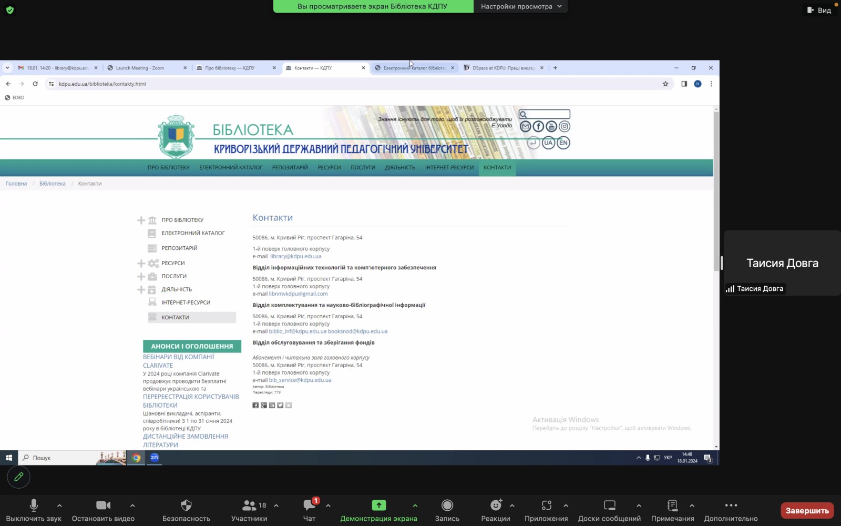Screen dimensions: 841x526
Task: Open the library Facebook icon
Action: pyautogui.click(x=538, y=126)
